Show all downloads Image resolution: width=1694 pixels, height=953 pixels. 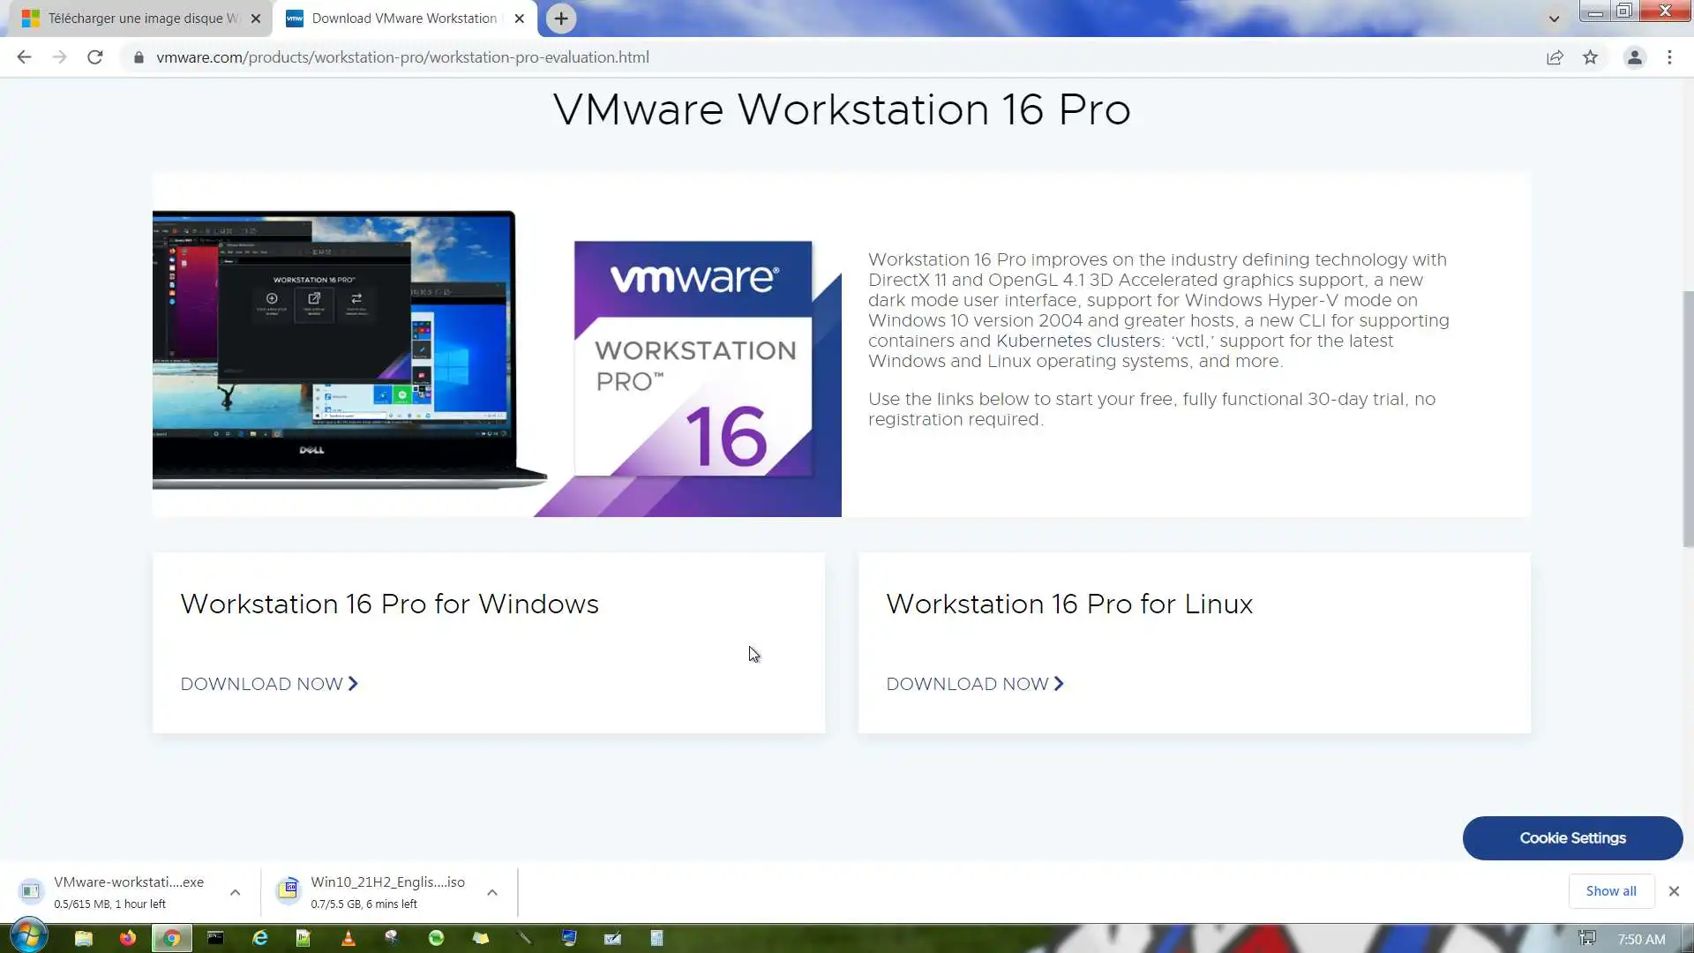tap(1610, 891)
